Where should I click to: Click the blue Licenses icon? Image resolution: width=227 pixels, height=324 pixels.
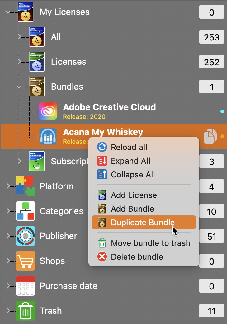(37, 62)
